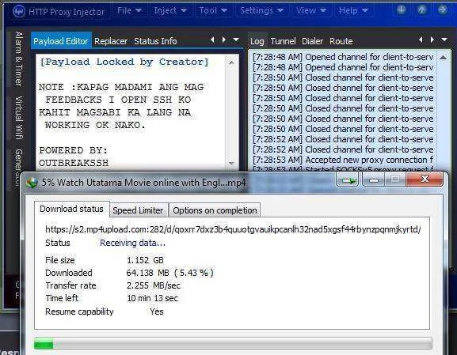Expand the View dropdown menu
The height and width of the screenshot is (355, 457).
[x=311, y=10]
